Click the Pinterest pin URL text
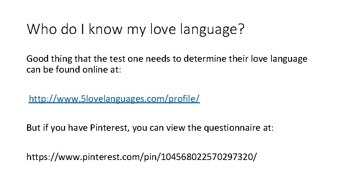347x195 pixels. pos(142,157)
